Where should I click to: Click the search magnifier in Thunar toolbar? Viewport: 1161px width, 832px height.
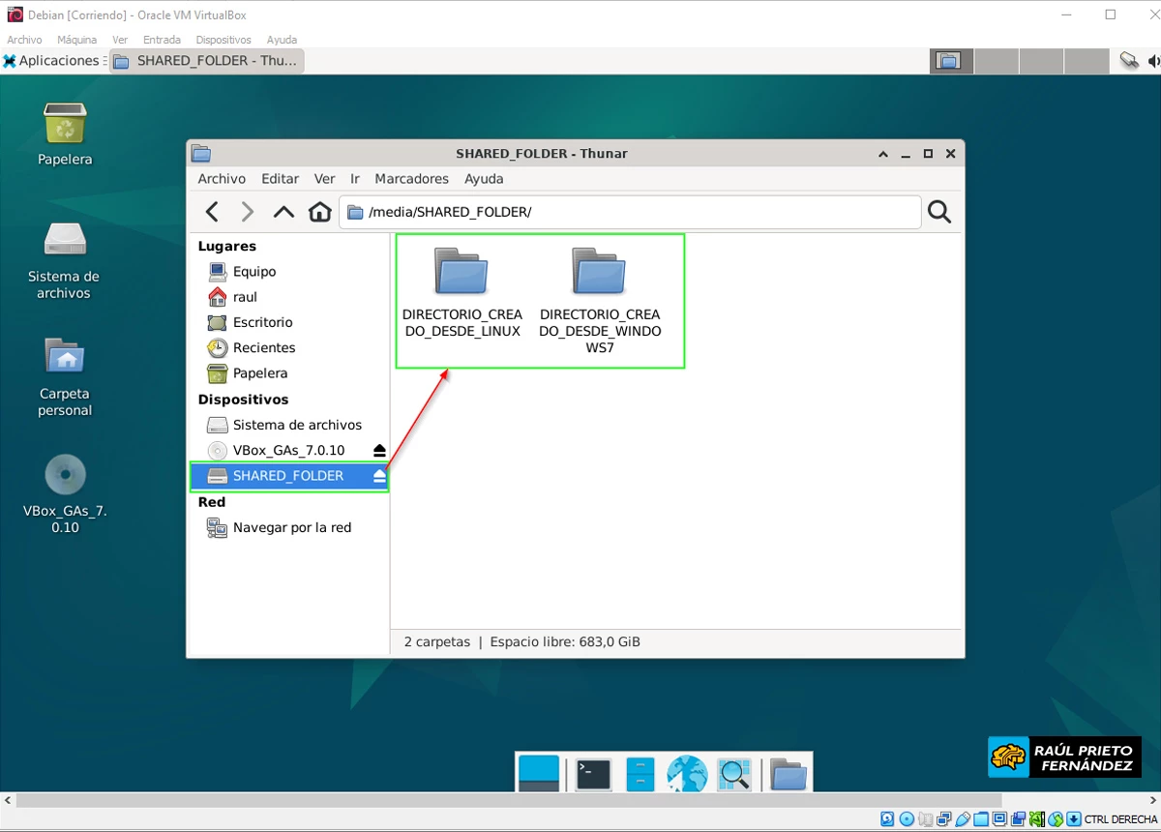pos(939,211)
